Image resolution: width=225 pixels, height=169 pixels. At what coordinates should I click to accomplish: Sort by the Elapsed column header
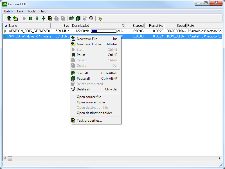[135, 26]
